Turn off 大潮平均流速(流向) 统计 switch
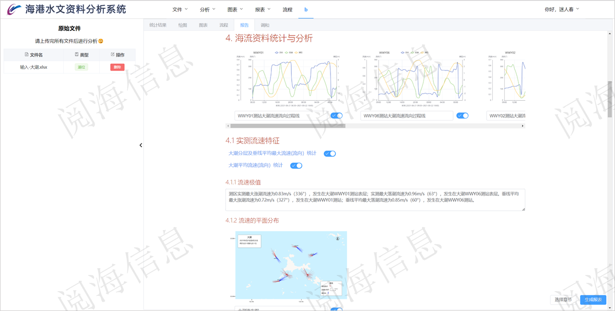The image size is (615, 311). pyautogui.click(x=297, y=165)
